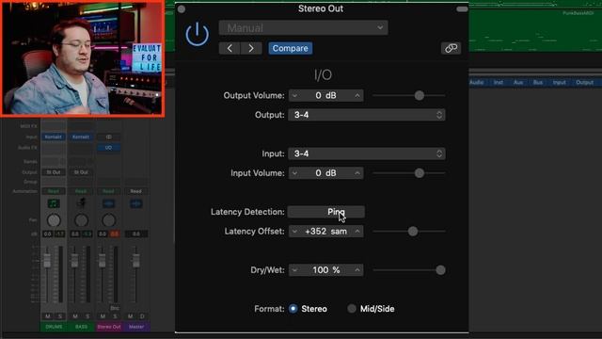Open Read automation mode on Master channel
The image size is (602, 339).
pos(135,191)
